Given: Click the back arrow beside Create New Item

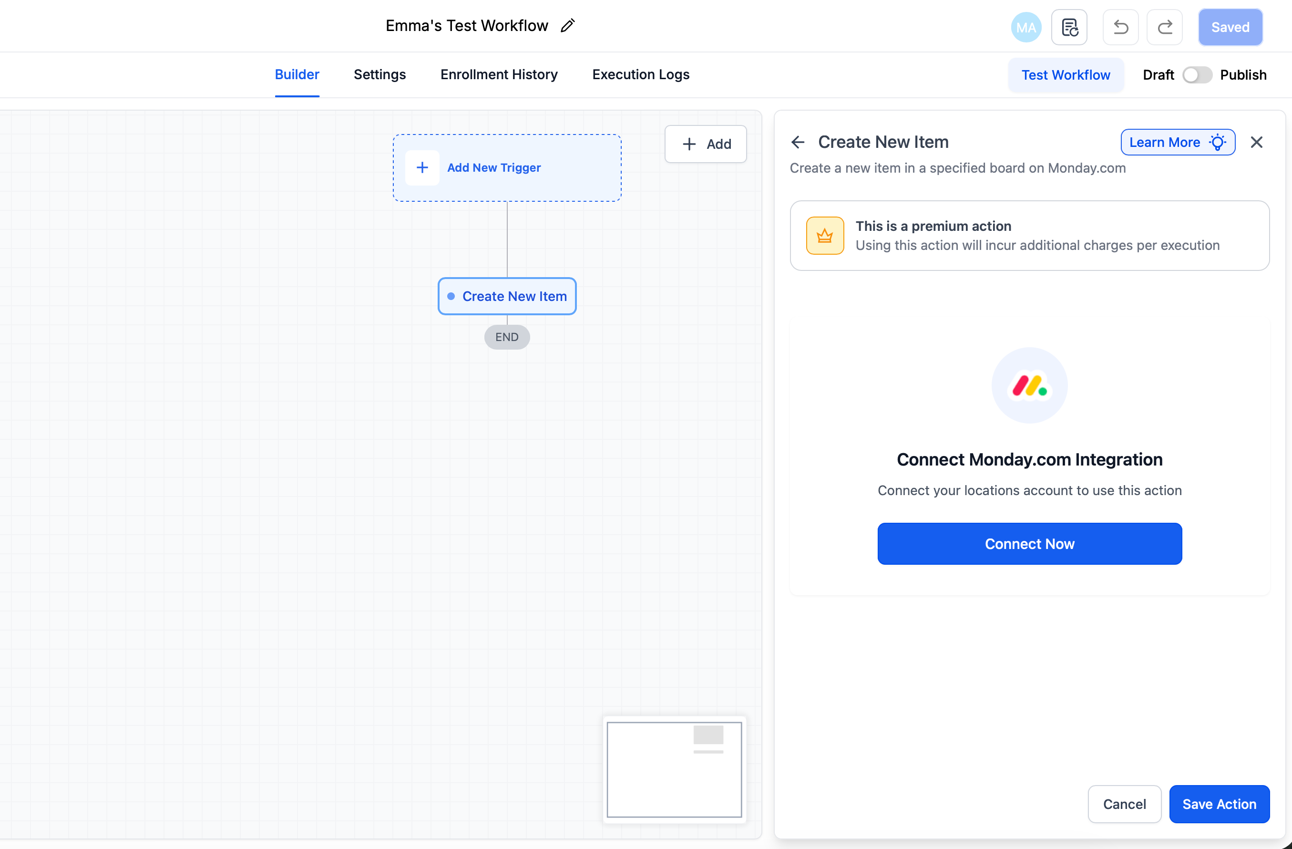Looking at the screenshot, I should (x=798, y=142).
